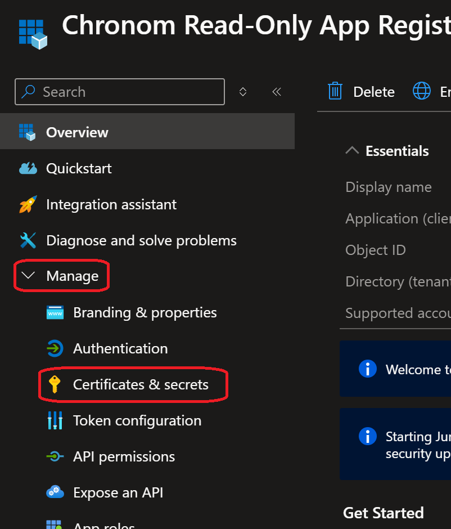Select the Authentication sidebar icon

click(55, 348)
